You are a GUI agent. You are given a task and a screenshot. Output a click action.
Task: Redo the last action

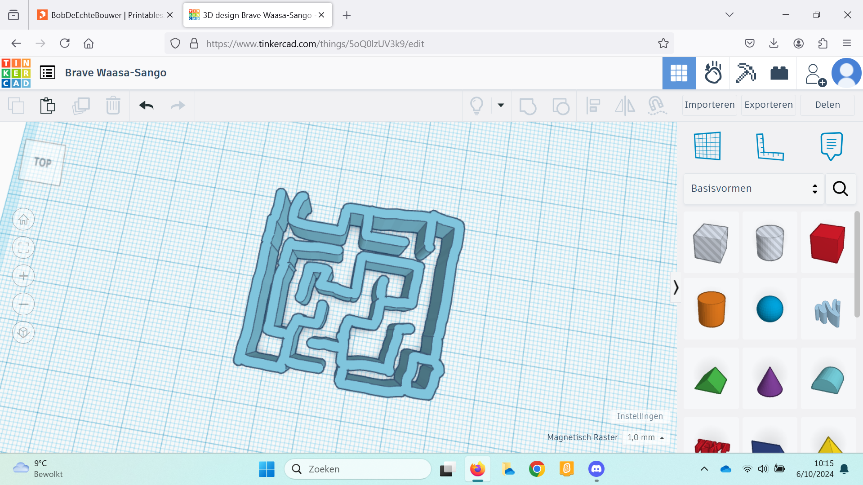pyautogui.click(x=178, y=106)
